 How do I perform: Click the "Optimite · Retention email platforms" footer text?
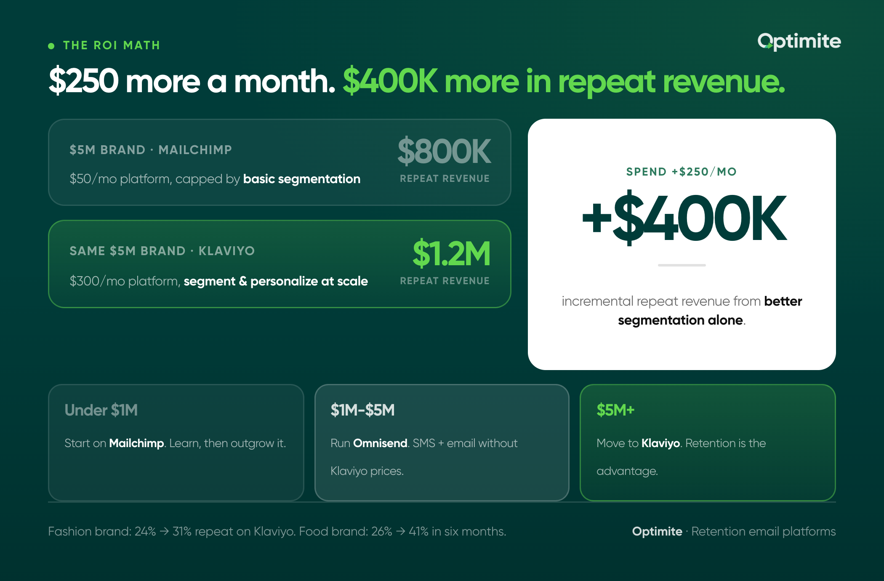click(x=734, y=531)
